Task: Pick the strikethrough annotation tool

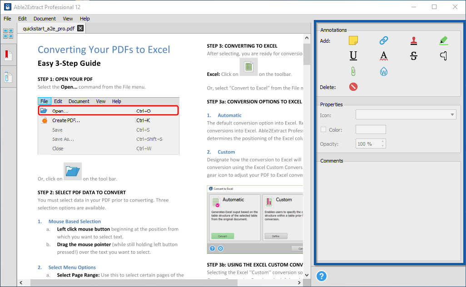Action: [414, 55]
